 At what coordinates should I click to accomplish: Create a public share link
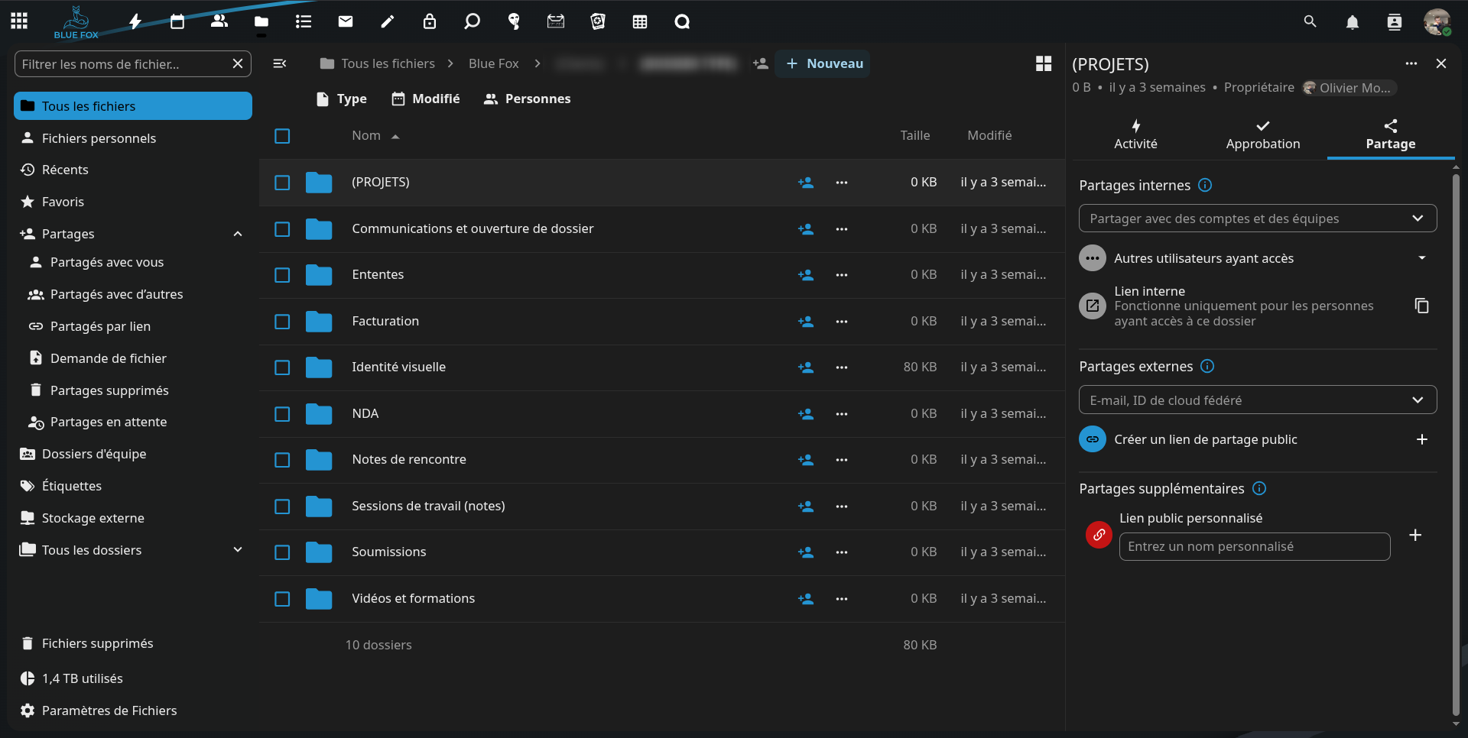1421,439
